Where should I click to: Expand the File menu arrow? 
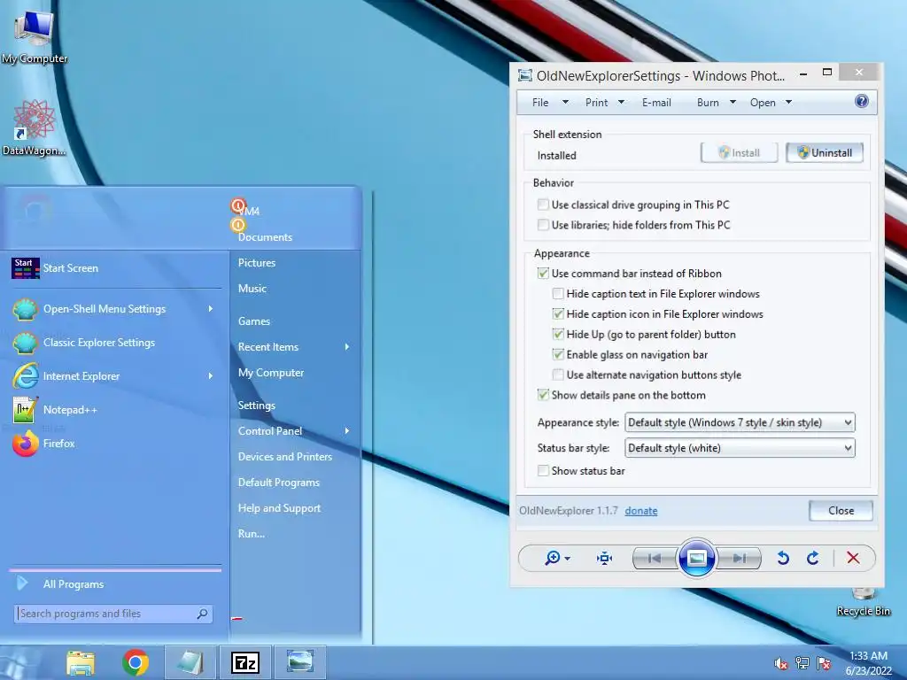[565, 103]
